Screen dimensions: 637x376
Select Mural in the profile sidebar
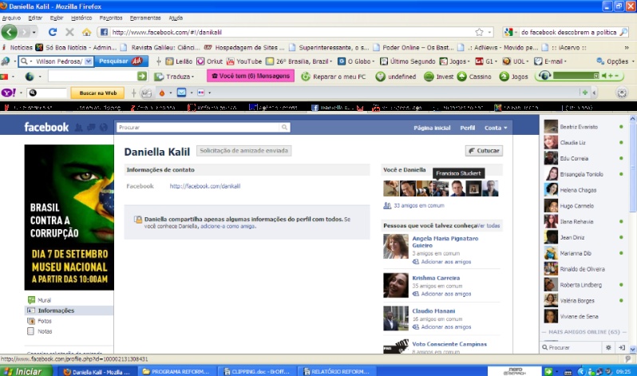click(44, 300)
